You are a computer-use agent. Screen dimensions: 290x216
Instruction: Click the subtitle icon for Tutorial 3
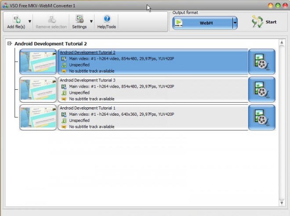tap(64, 99)
